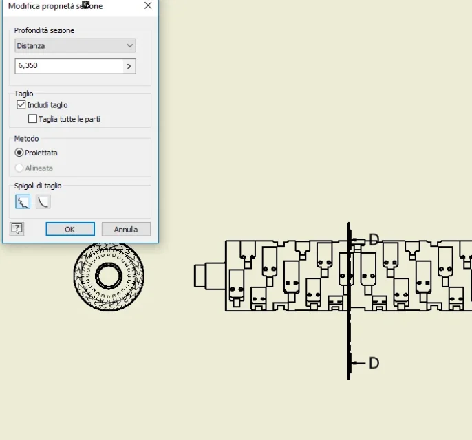Select the vertical section cutting line
This screenshot has width=472, height=440.
point(349,301)
